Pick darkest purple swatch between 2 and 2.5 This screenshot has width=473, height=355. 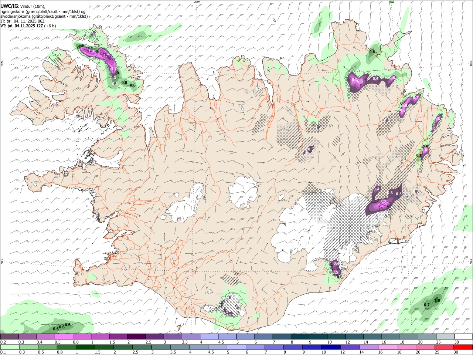point(136,337)
